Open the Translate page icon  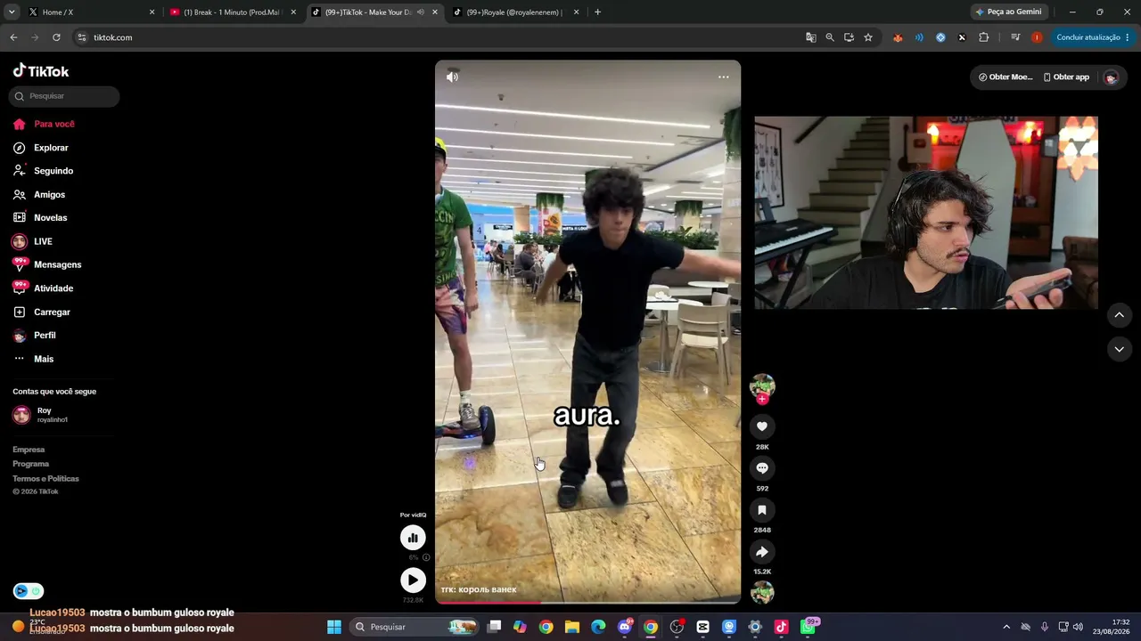810,37
